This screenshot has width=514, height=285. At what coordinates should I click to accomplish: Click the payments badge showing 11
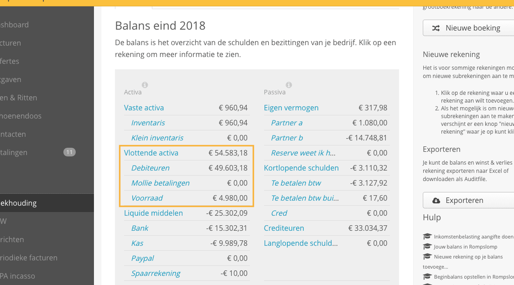(x=69, y=152)
